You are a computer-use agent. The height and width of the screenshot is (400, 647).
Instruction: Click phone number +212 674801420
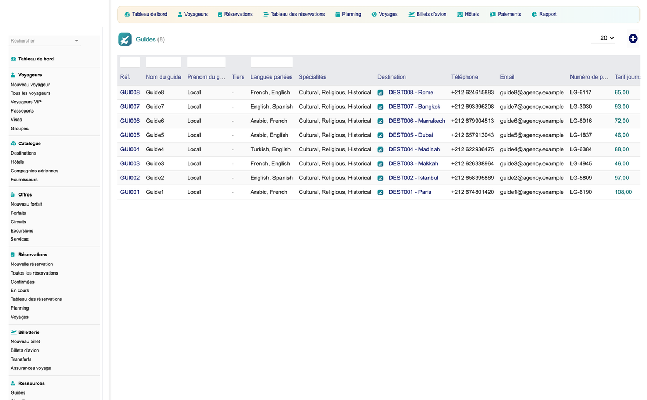click(x=472, y=192)
